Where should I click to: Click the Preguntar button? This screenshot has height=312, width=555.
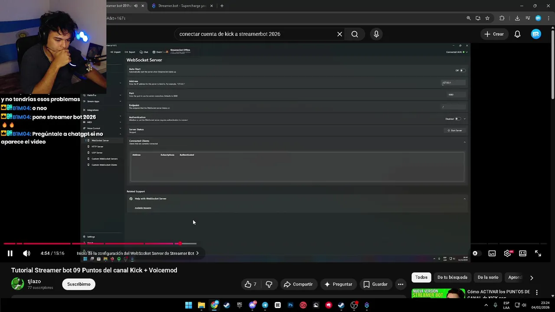tap(338, 284)
